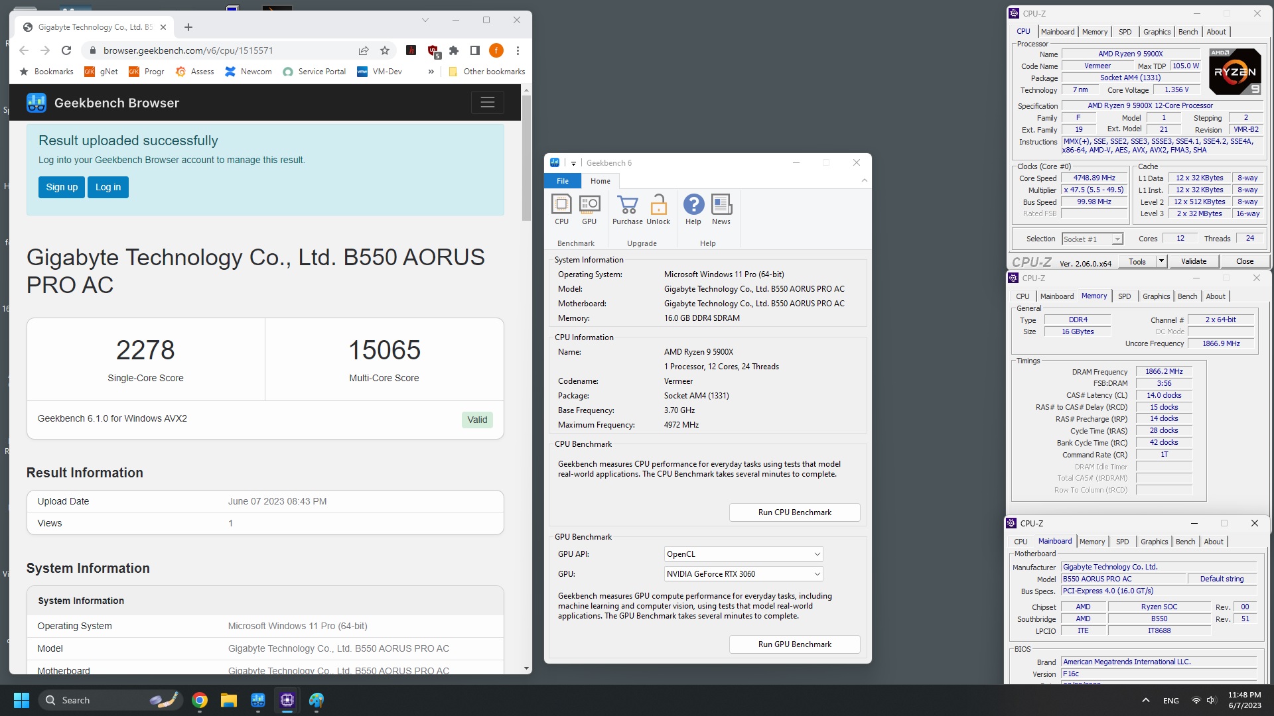Click the ENG language indicator
This screenshot has width=1274, height=716.
[x=1170, y=701]
